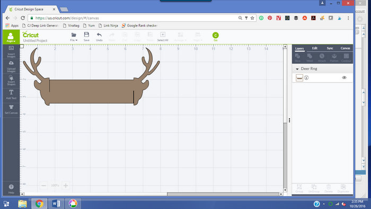Click the Slice tool in the Layers panel

point(298,58)
